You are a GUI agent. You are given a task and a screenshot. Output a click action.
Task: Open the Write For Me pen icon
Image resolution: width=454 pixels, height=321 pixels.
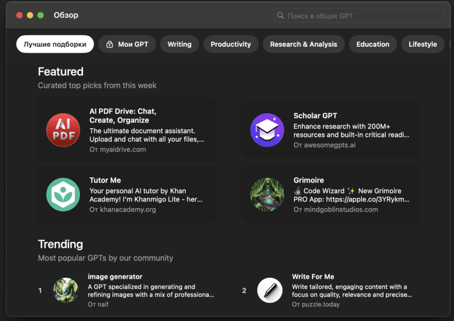(x=270, y=290)
